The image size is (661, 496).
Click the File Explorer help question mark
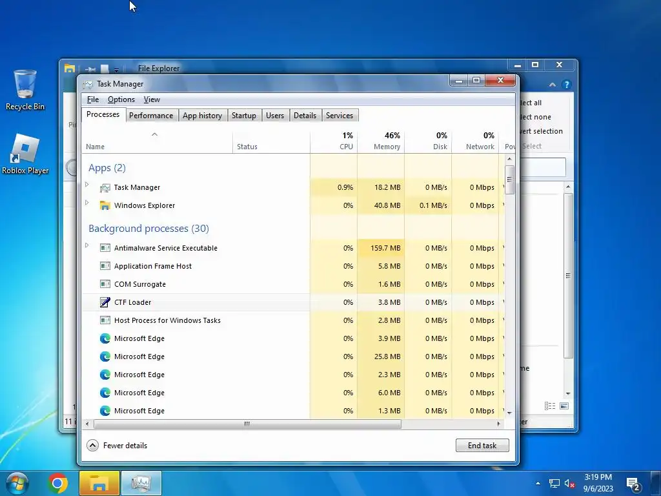pos(567,85)
